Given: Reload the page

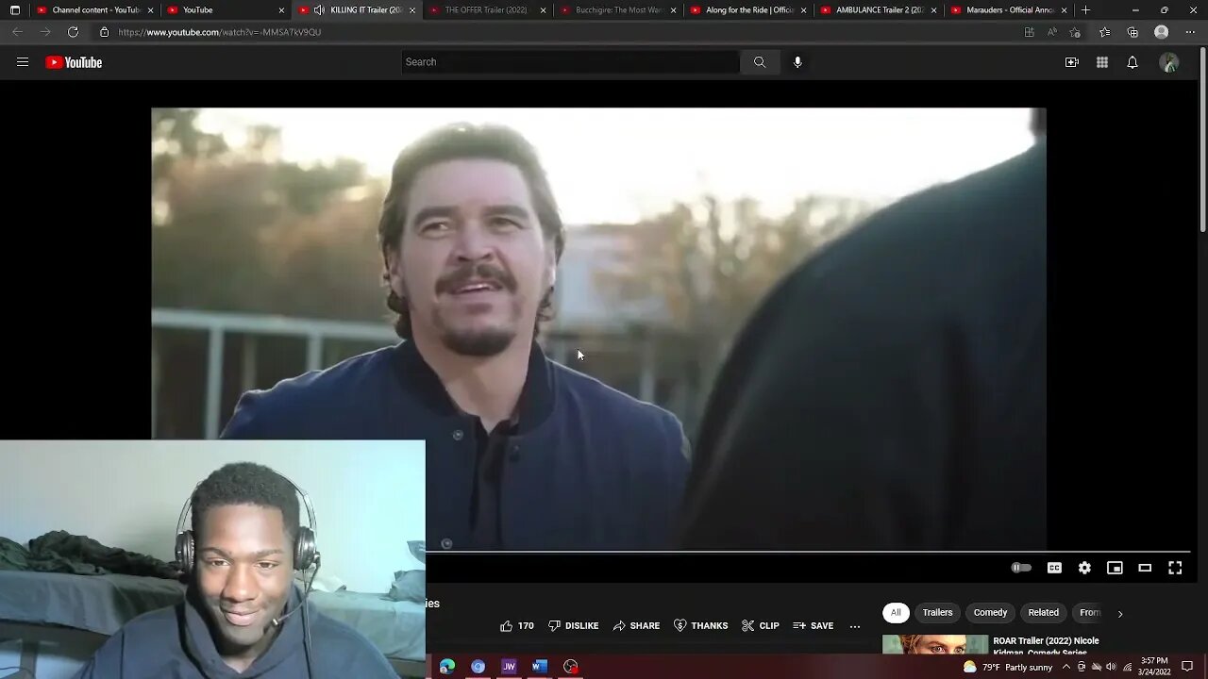Looking at the screenshot, I should point(73,32).
